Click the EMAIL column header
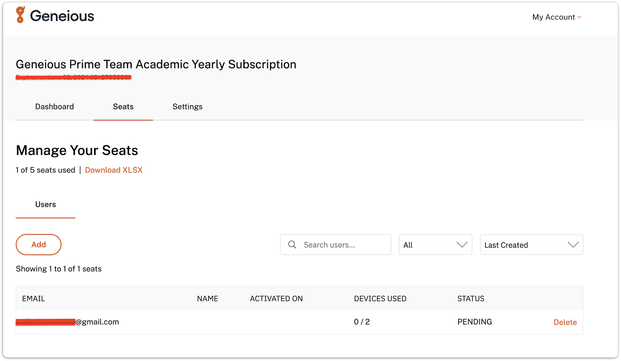Viewport: 621px width, 361px height. 33,299
